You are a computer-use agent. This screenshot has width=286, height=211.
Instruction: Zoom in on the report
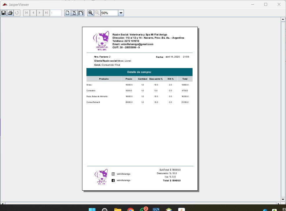tap(90, 13)
